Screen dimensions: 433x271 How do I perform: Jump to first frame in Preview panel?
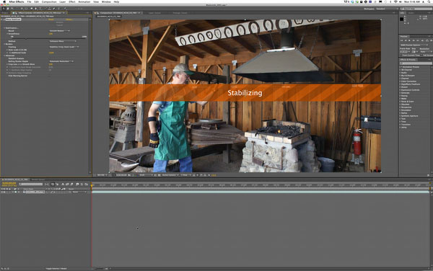coord(401,40)
